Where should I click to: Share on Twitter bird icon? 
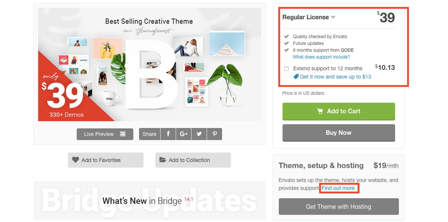199,134
